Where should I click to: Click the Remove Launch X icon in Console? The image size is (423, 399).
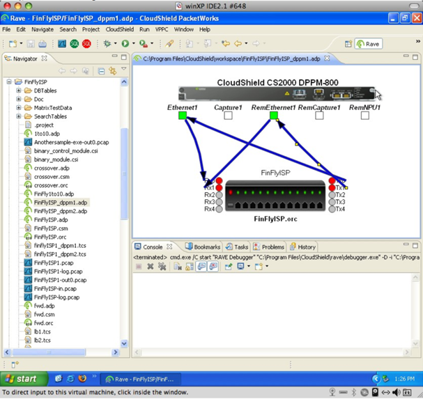click(x=151, y=267)
